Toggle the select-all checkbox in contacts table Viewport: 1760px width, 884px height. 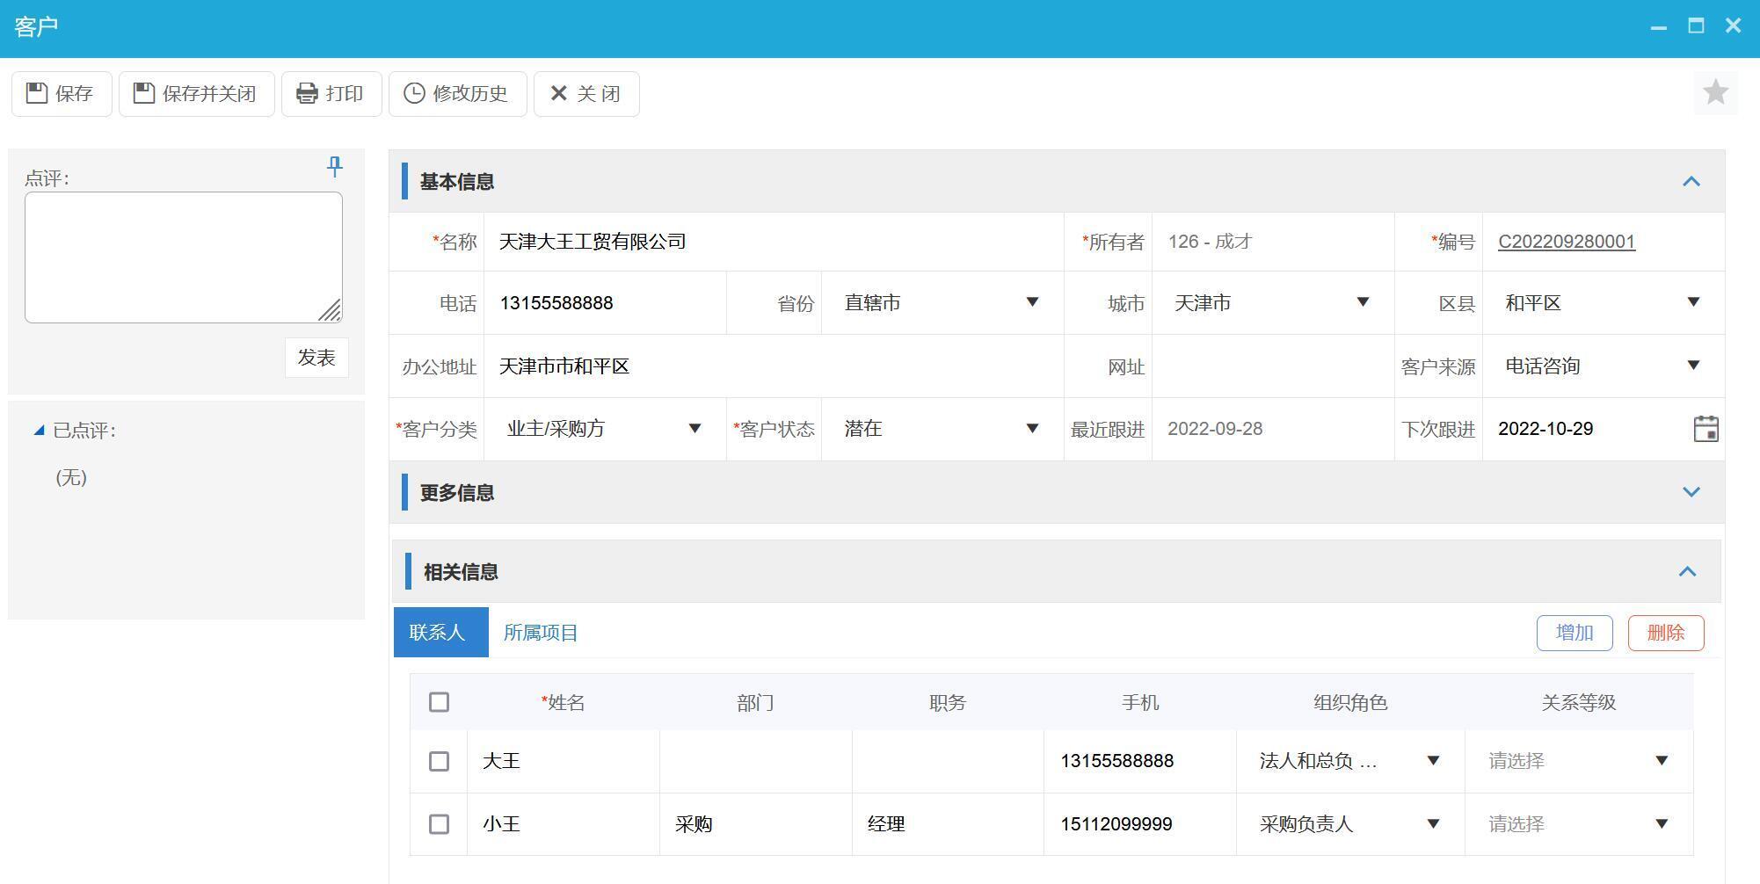coord(439,702)
